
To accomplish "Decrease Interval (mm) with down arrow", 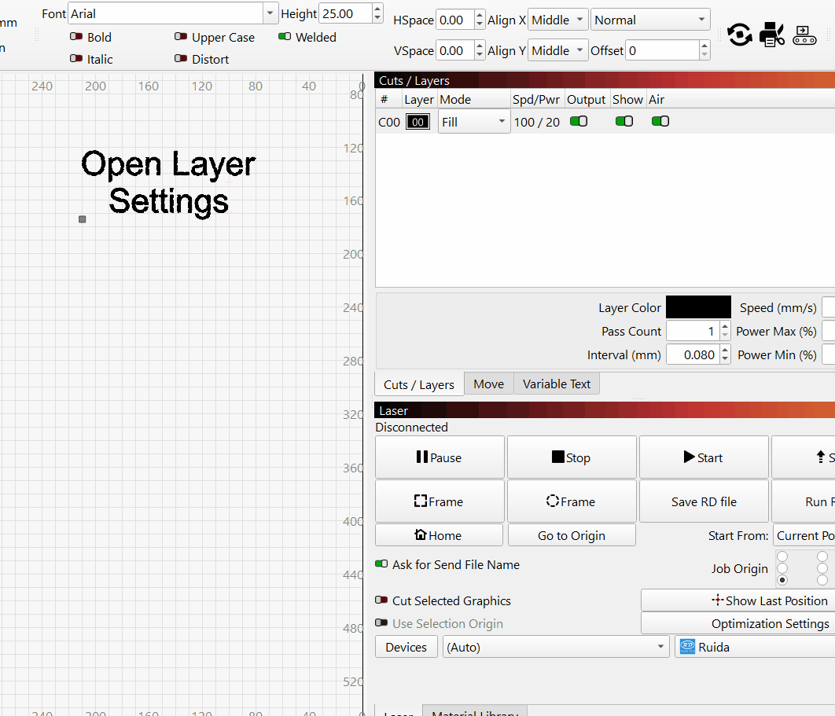I will tap(725, 359).
